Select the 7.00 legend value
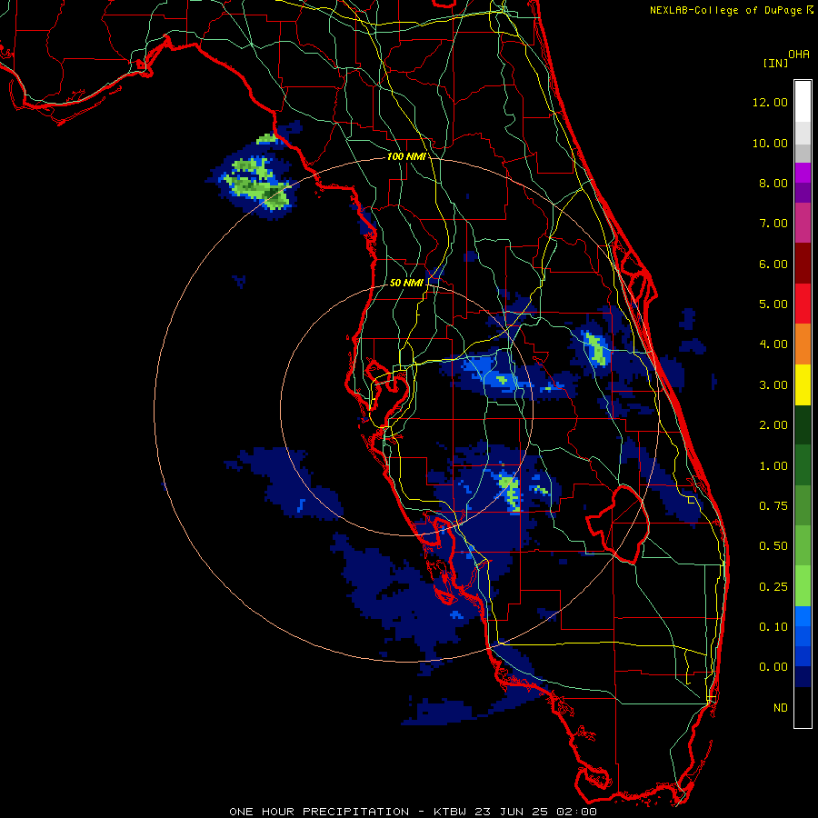 [x=773, y=224]
